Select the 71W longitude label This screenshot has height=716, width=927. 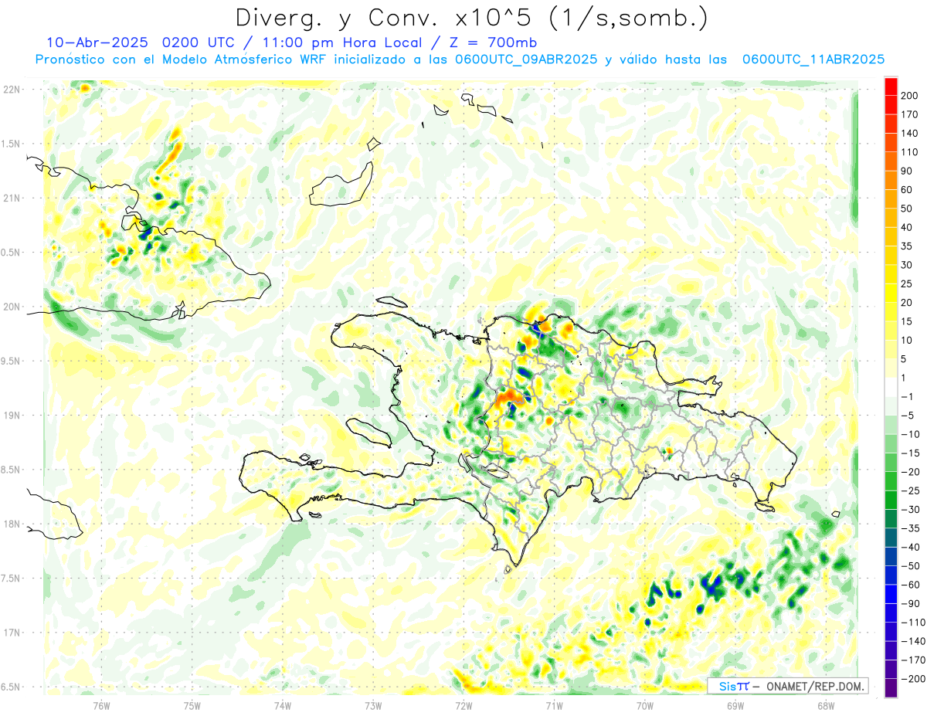coord(554,705)
